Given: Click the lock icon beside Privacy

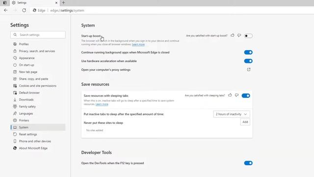Looking at the screenshot, I should pos(15,51).
